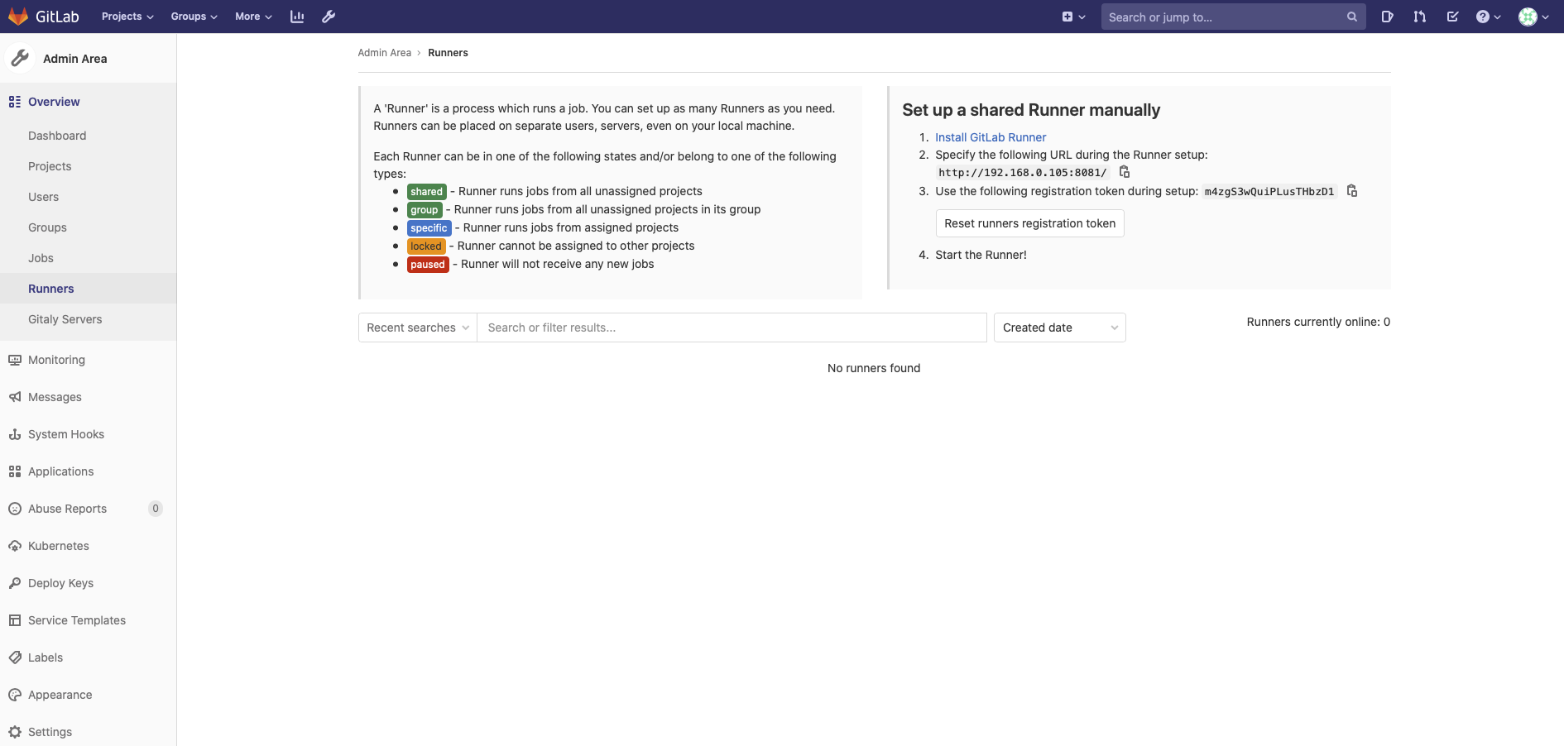Open the GitLab logo home link
The height and width of the screenshot is (746, 1564).
point(44,17)
